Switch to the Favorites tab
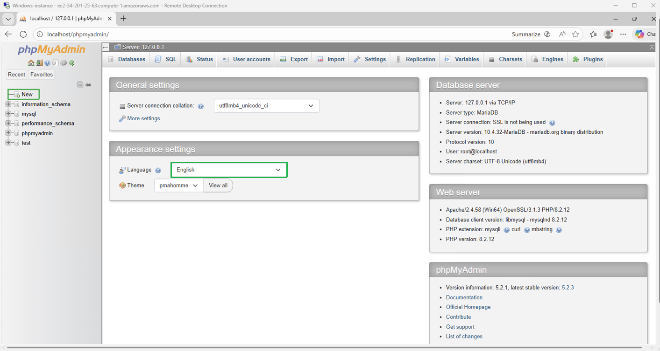660x351 pixels. coord(41,74)
